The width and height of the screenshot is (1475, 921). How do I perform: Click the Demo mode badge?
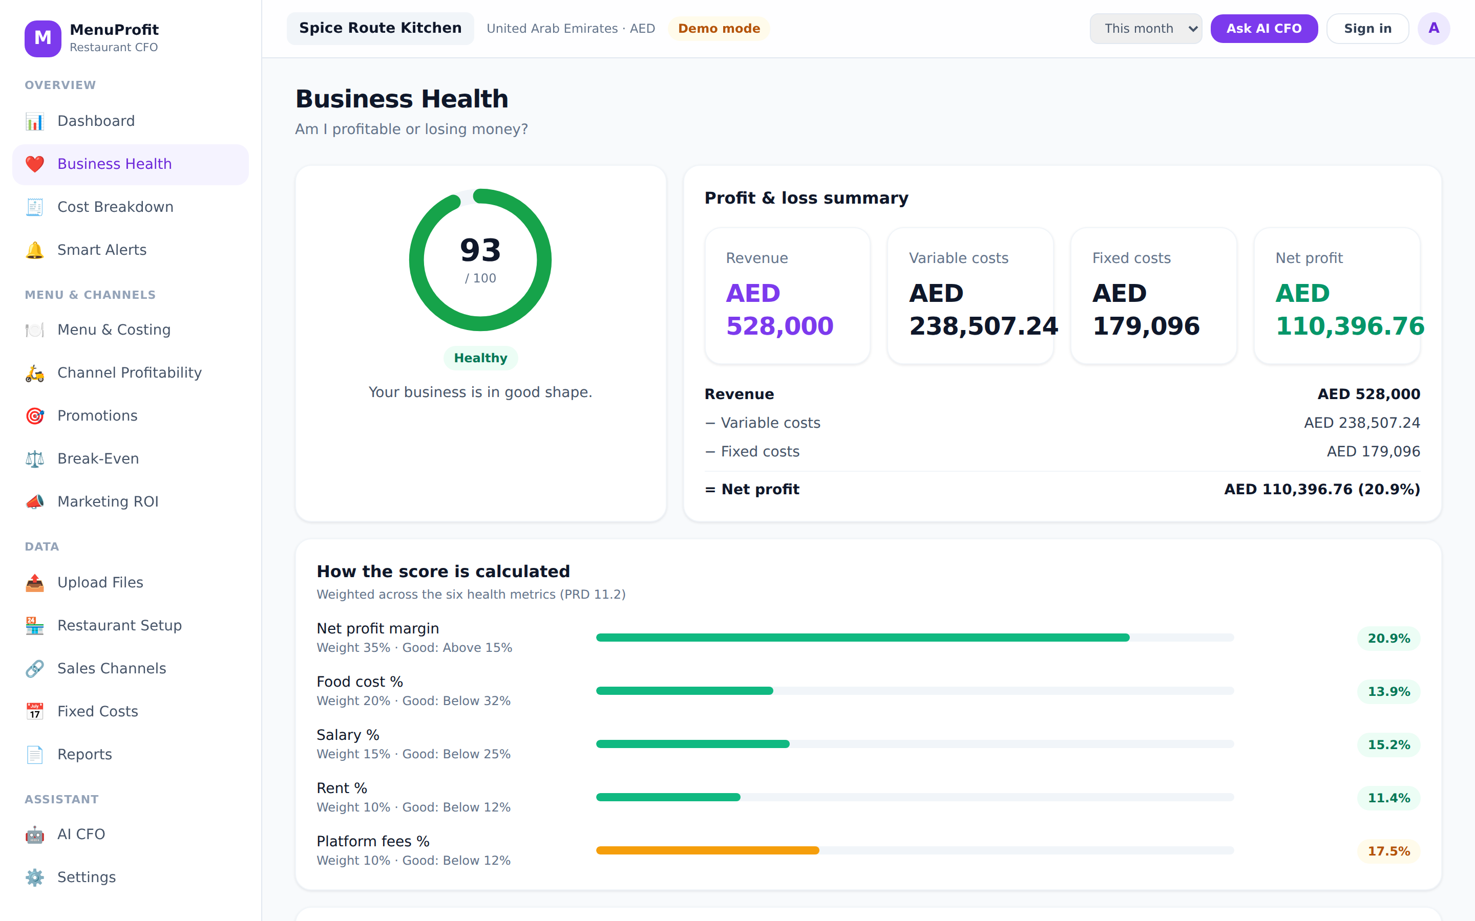(x=719, y=29)
